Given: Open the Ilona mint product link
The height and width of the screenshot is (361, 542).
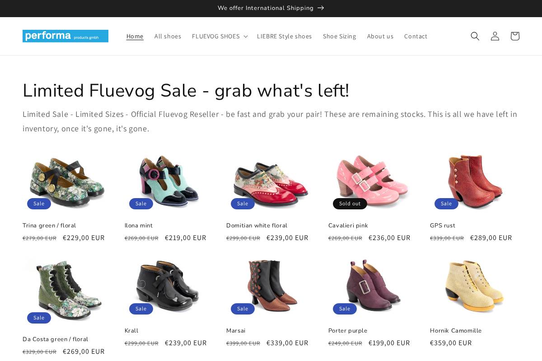Looking at the screenshot, I should tap(139, 225).
